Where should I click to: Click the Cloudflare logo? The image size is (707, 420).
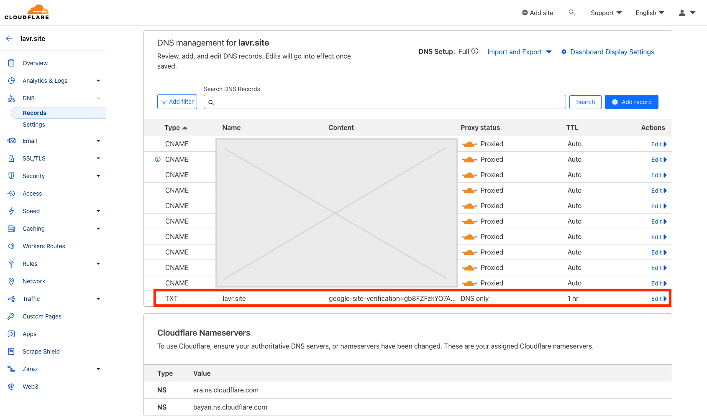pyautogui.click(x=27, y=12)
